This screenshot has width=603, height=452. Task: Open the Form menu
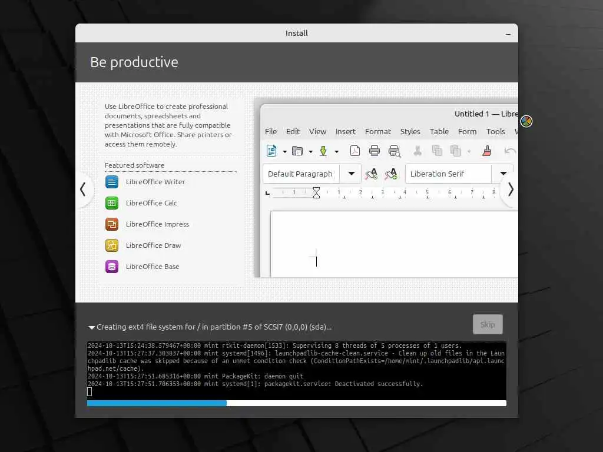pyautogui.click(x=467, y=131)
